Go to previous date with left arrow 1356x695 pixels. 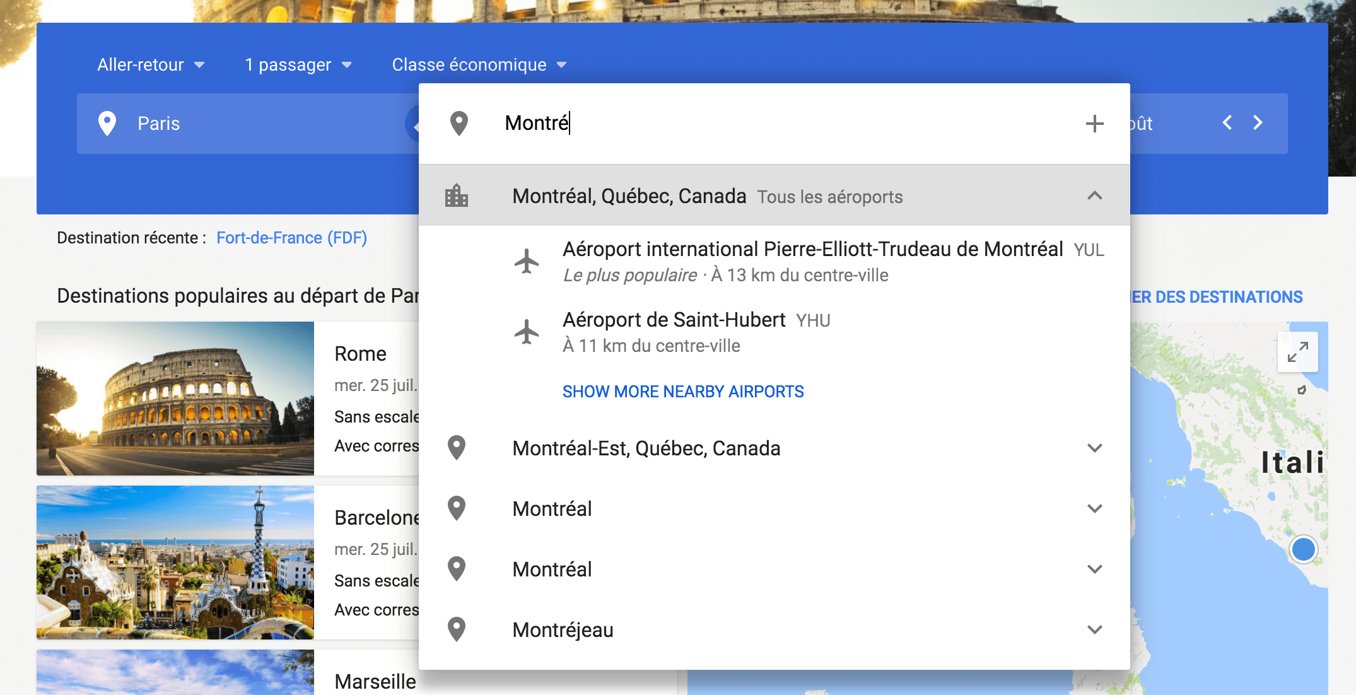coord(1227,122)
